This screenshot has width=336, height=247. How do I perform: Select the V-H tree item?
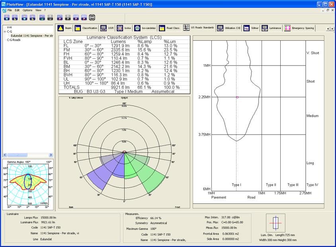(x=9, y=28)
